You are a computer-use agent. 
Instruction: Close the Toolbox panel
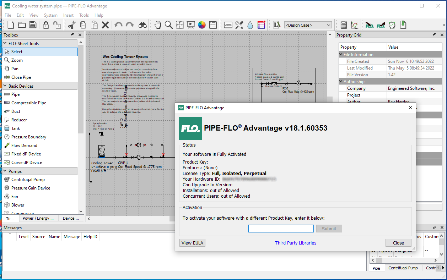[x=80, y=35]
